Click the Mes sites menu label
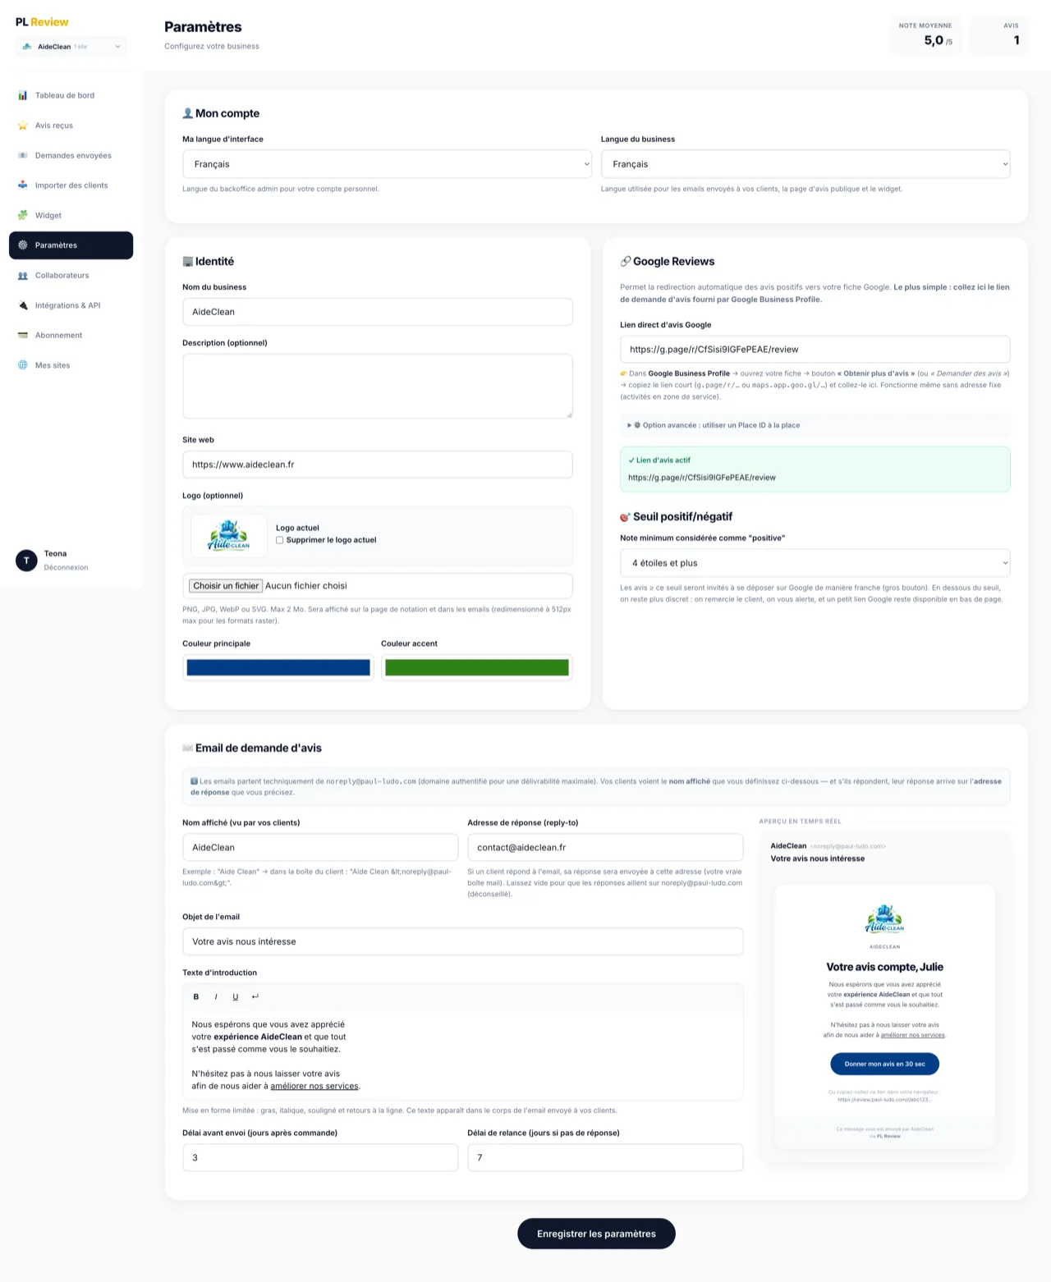The image size is (1051, 1282). pos(53,365)
